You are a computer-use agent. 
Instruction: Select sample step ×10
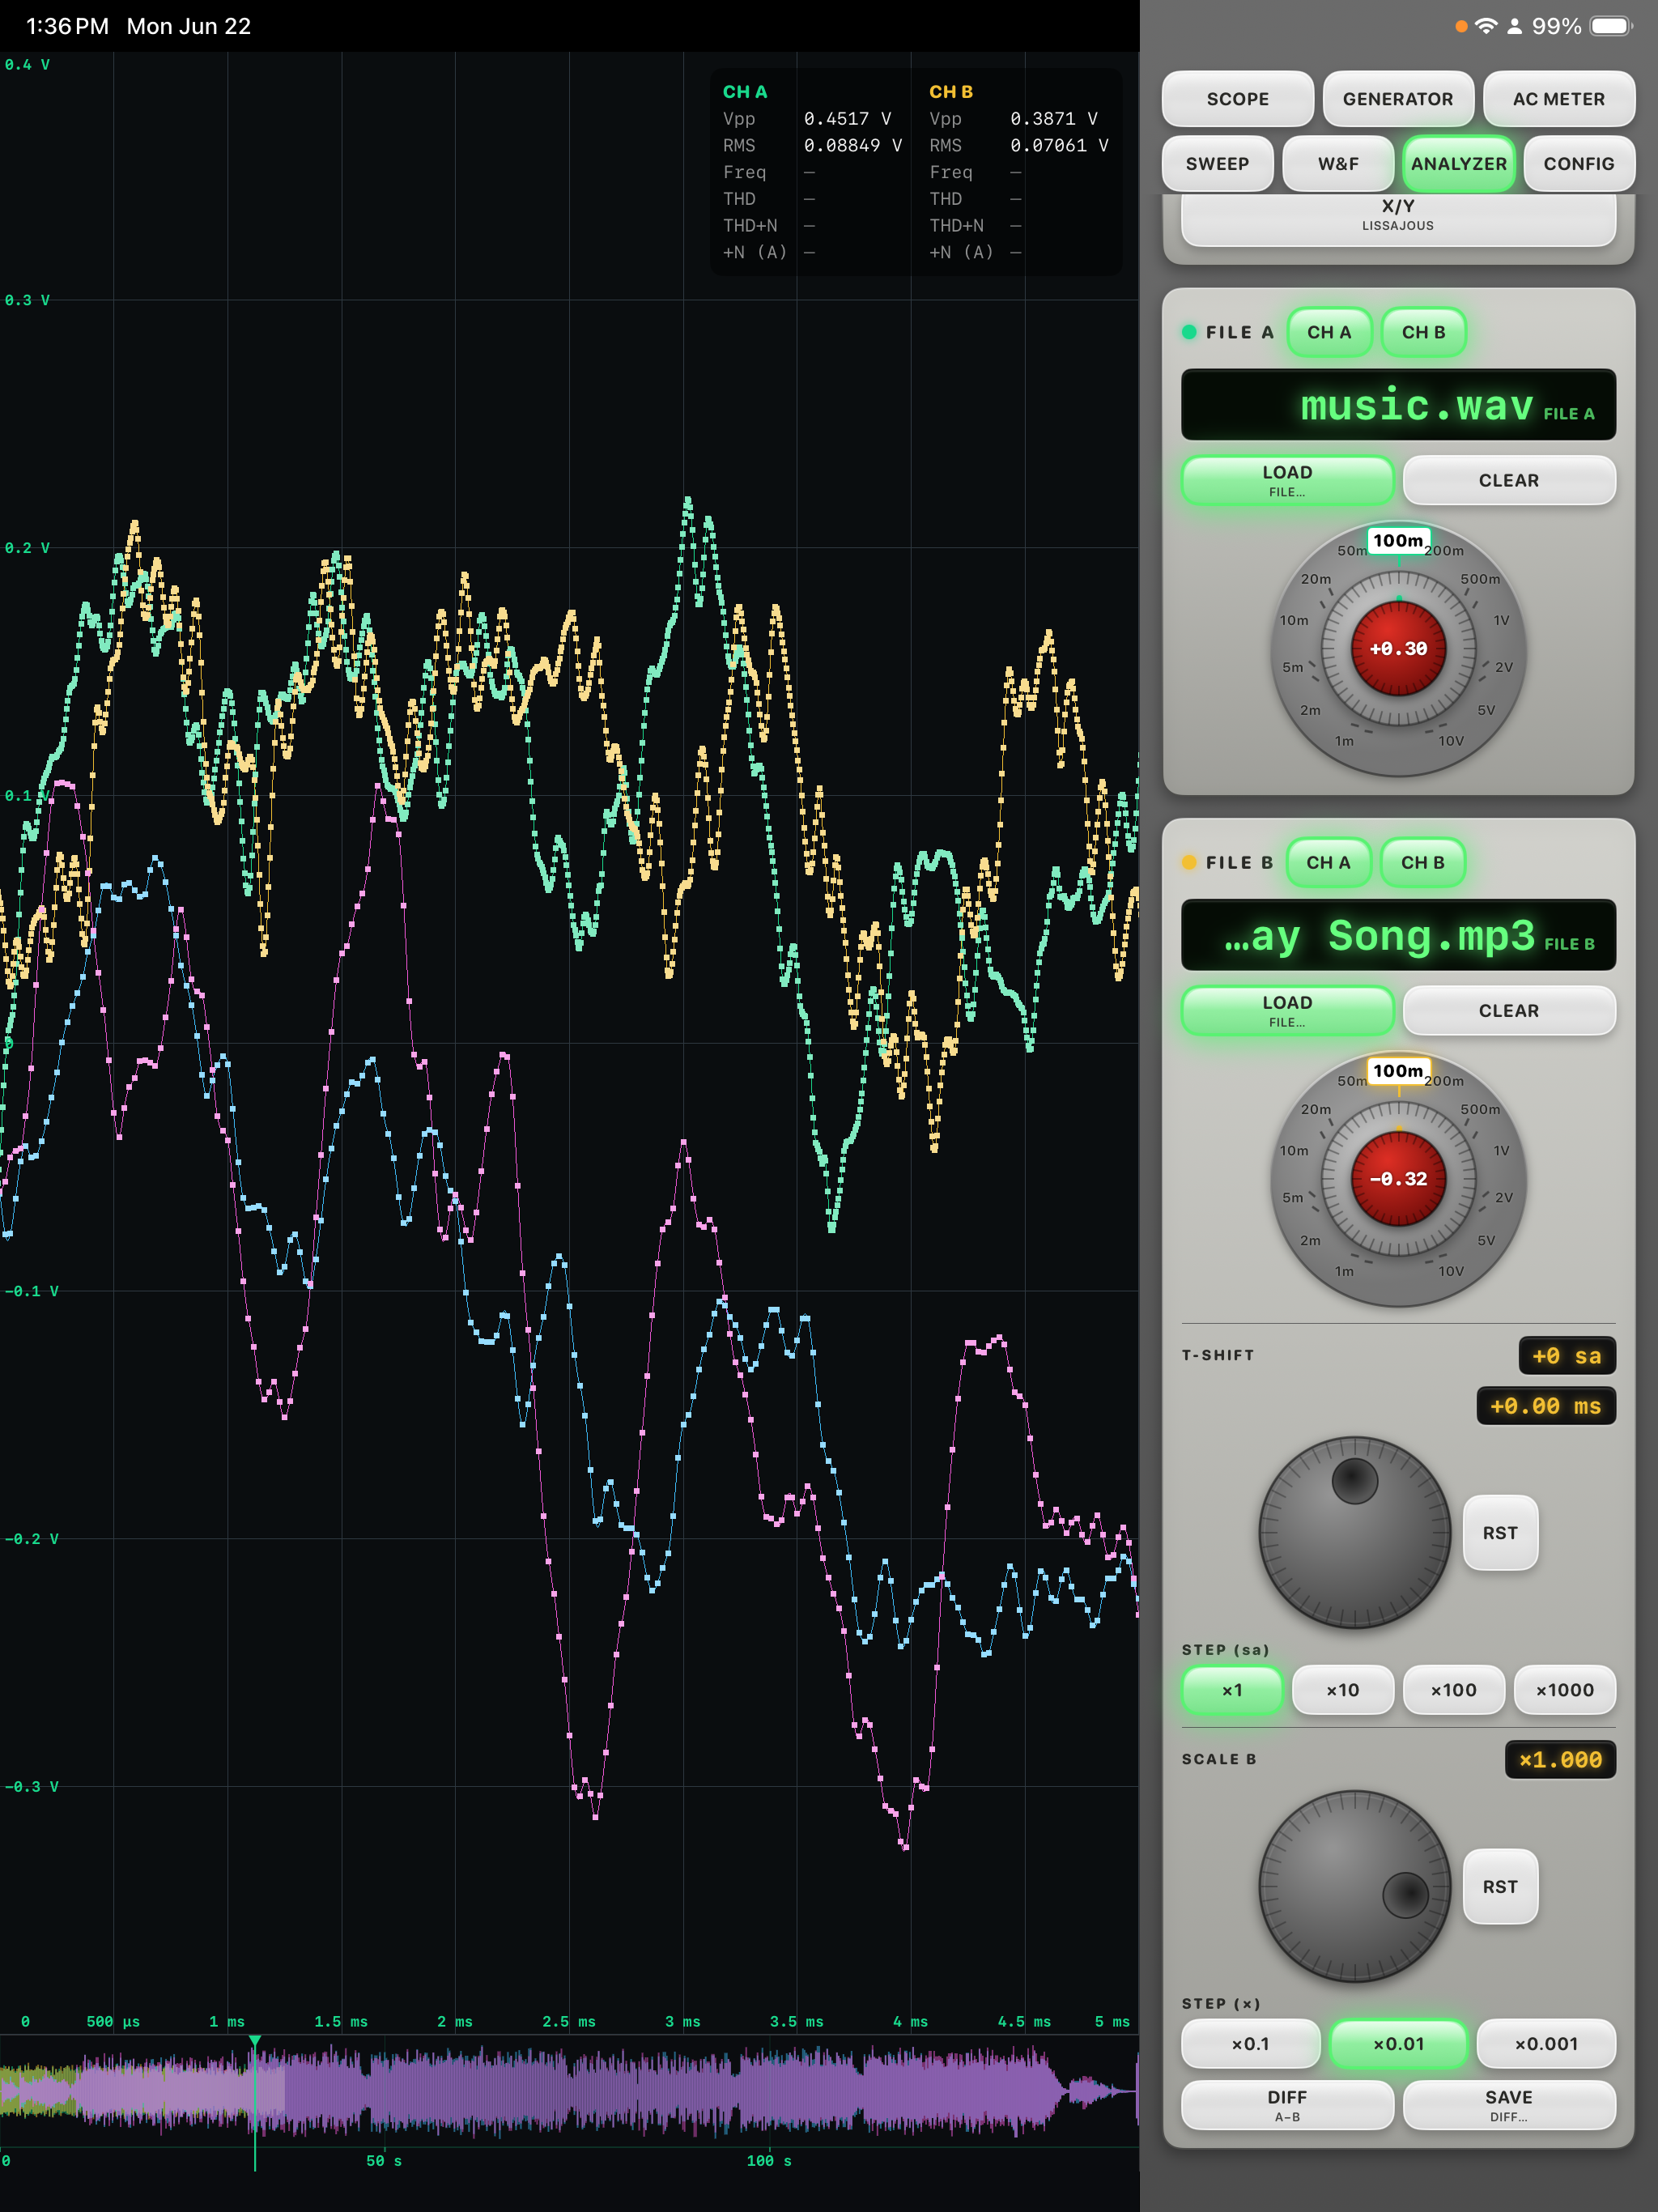(1342, 1690)
